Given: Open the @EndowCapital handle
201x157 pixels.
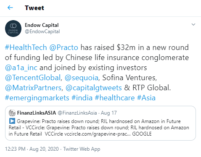Looking at the screenshot, I should [x=42, y=31].
